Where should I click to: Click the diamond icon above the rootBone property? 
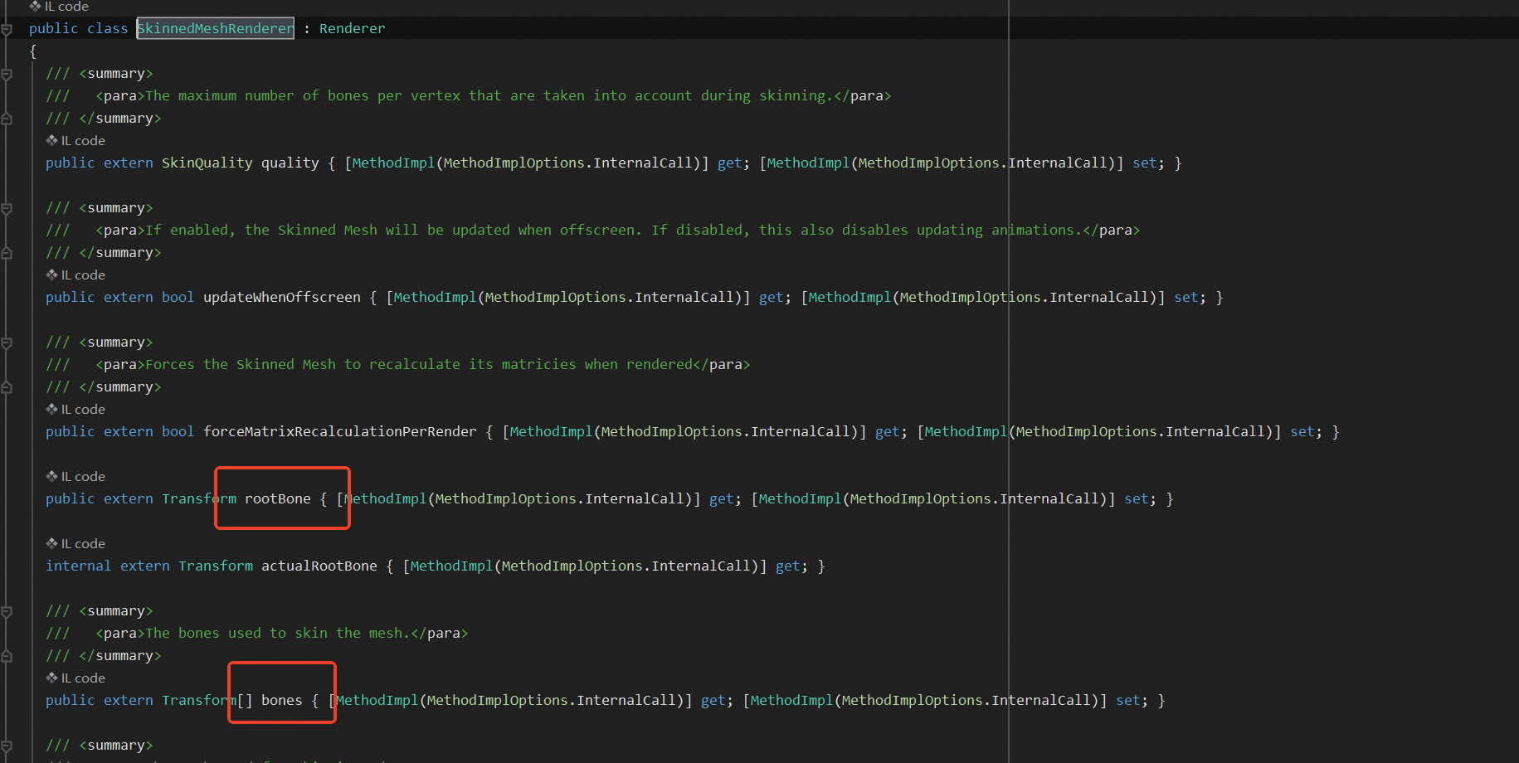tap(51, 475)
